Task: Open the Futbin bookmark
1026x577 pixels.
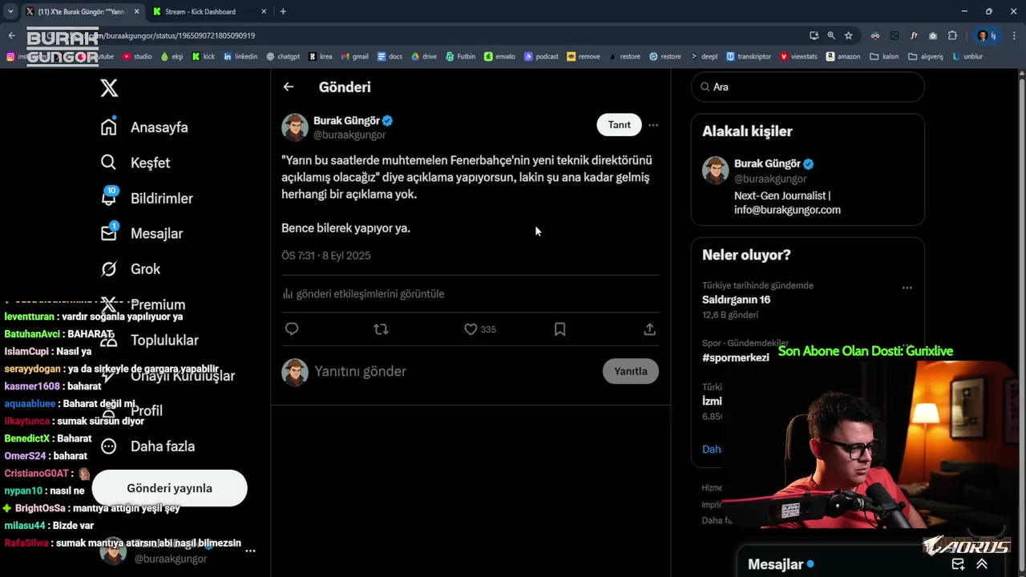Action: coord(460,57)
